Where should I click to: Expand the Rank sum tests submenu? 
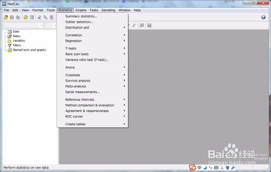coord(95,54)
